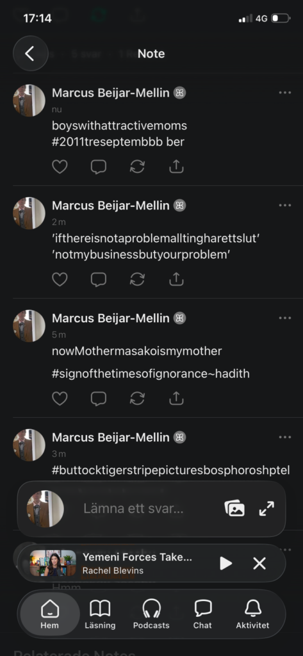Go back using the back arrow
Viewport: 303px width, 656px height.
click(x=31, y=54)
